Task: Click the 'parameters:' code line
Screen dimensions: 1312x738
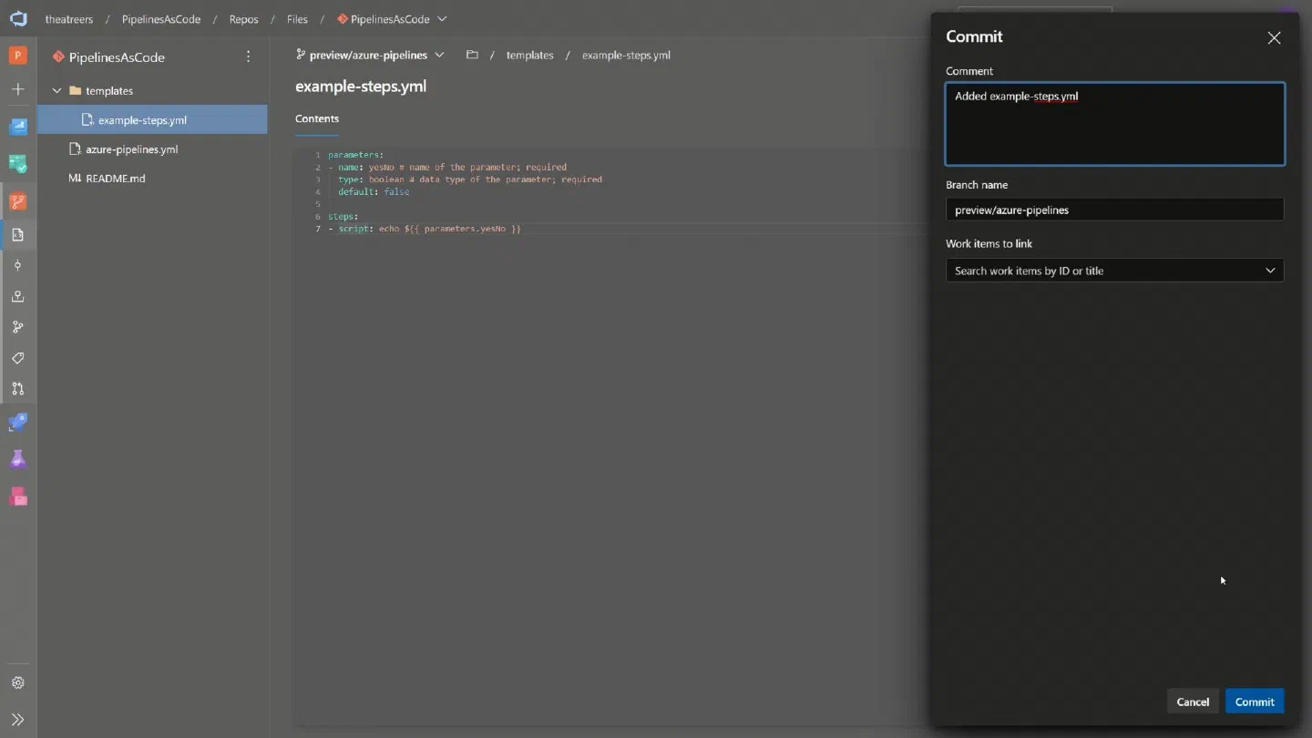Action: click(x=355, y=155)
